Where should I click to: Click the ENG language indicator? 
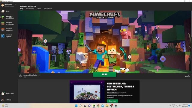173,106
